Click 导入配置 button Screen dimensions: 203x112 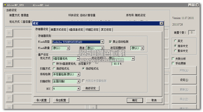pos(42,100)
